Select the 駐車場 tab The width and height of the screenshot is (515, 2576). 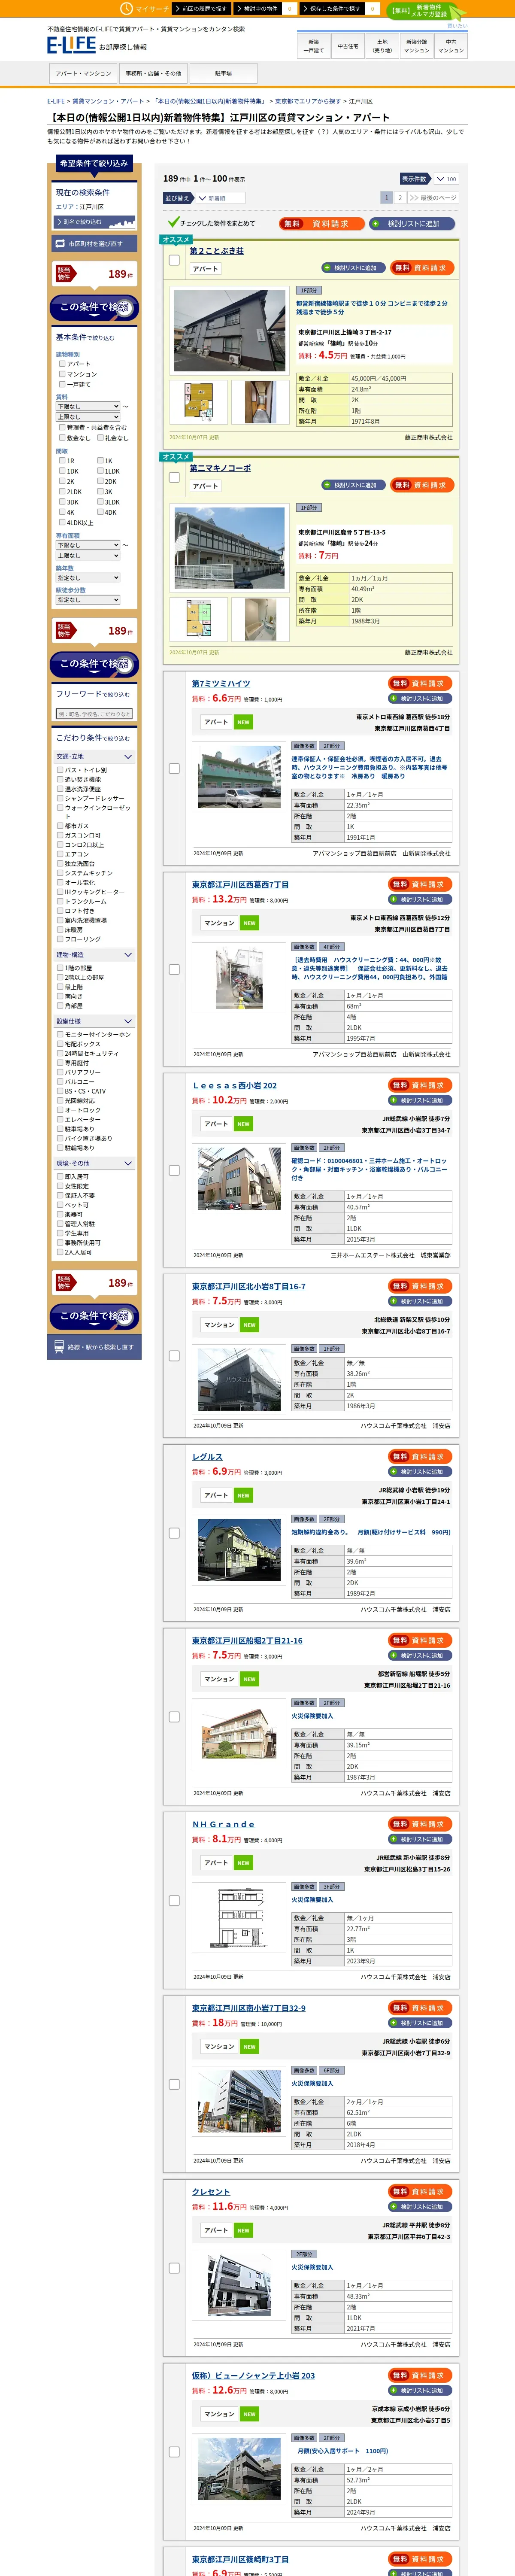[223, 73]
